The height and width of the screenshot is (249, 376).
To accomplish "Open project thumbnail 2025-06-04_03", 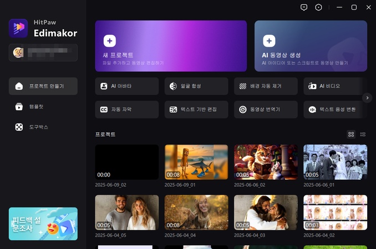I will coord(266,212).
